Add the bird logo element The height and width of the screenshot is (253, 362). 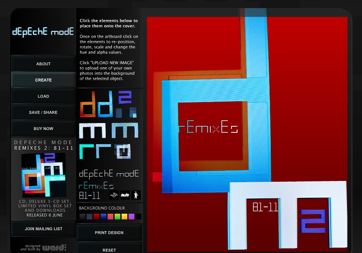(114, 195)
